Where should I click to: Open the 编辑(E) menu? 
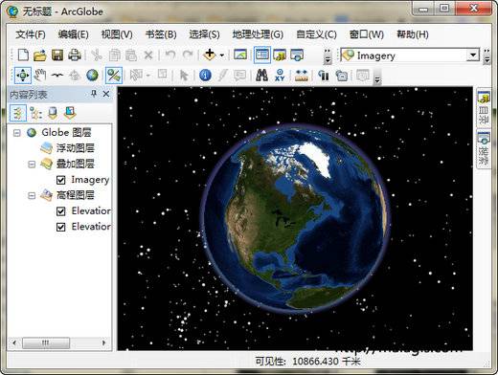point(74,34)
